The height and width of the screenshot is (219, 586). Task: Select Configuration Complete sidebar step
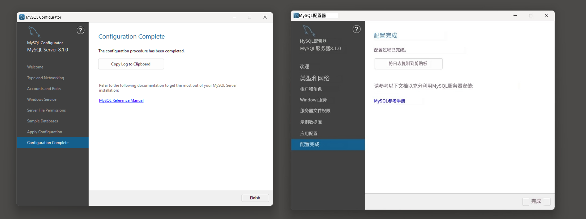(53, 143)
